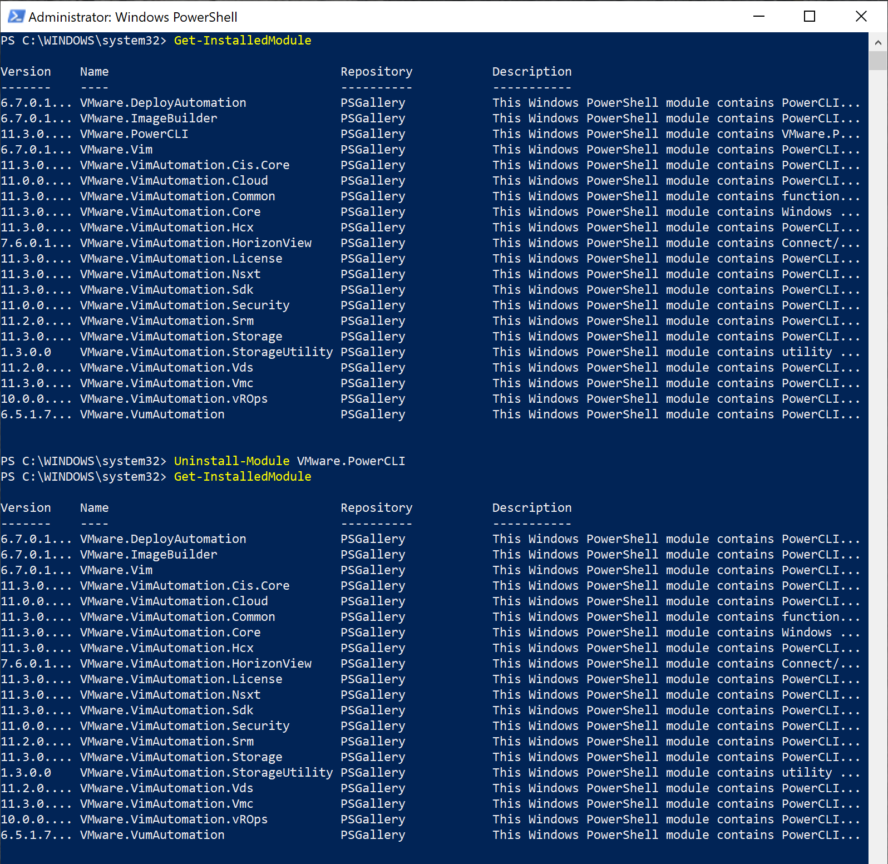The height and width of the screenshot is (864, 888).
Task: Click first-list 'VMware.VimAutomation.Vmc' entry
Action: coord(167,383)
